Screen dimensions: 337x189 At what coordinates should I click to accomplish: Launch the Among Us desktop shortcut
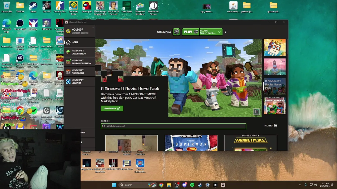pyautogui.click(x=87, y=7)
